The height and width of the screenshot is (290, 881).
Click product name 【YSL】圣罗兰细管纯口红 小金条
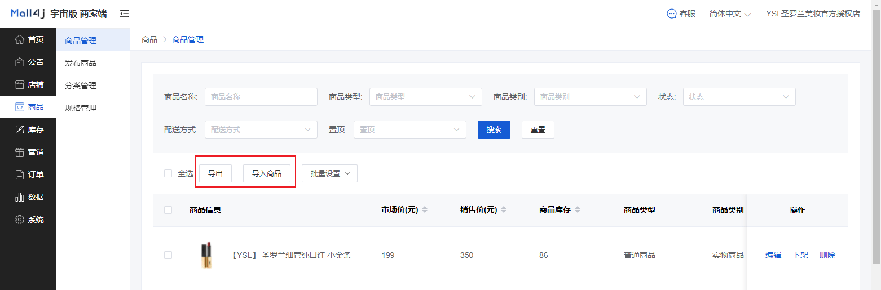(x=291, y=255)
